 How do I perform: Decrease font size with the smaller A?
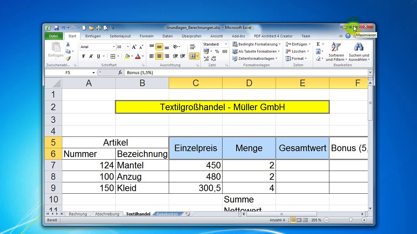[141, 47]
